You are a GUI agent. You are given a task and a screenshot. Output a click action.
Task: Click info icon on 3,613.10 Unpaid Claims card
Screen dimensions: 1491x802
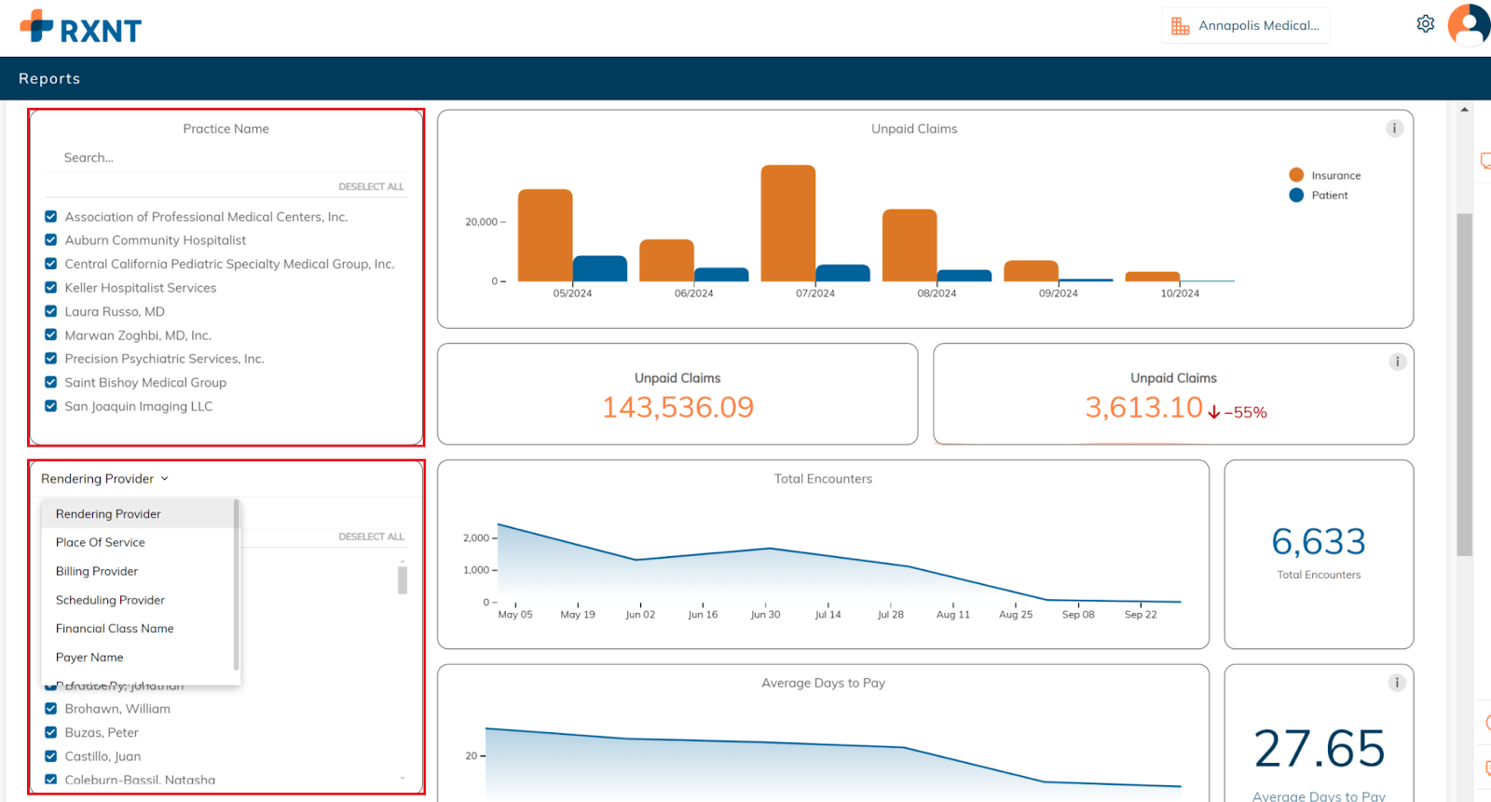[1397, 361]
